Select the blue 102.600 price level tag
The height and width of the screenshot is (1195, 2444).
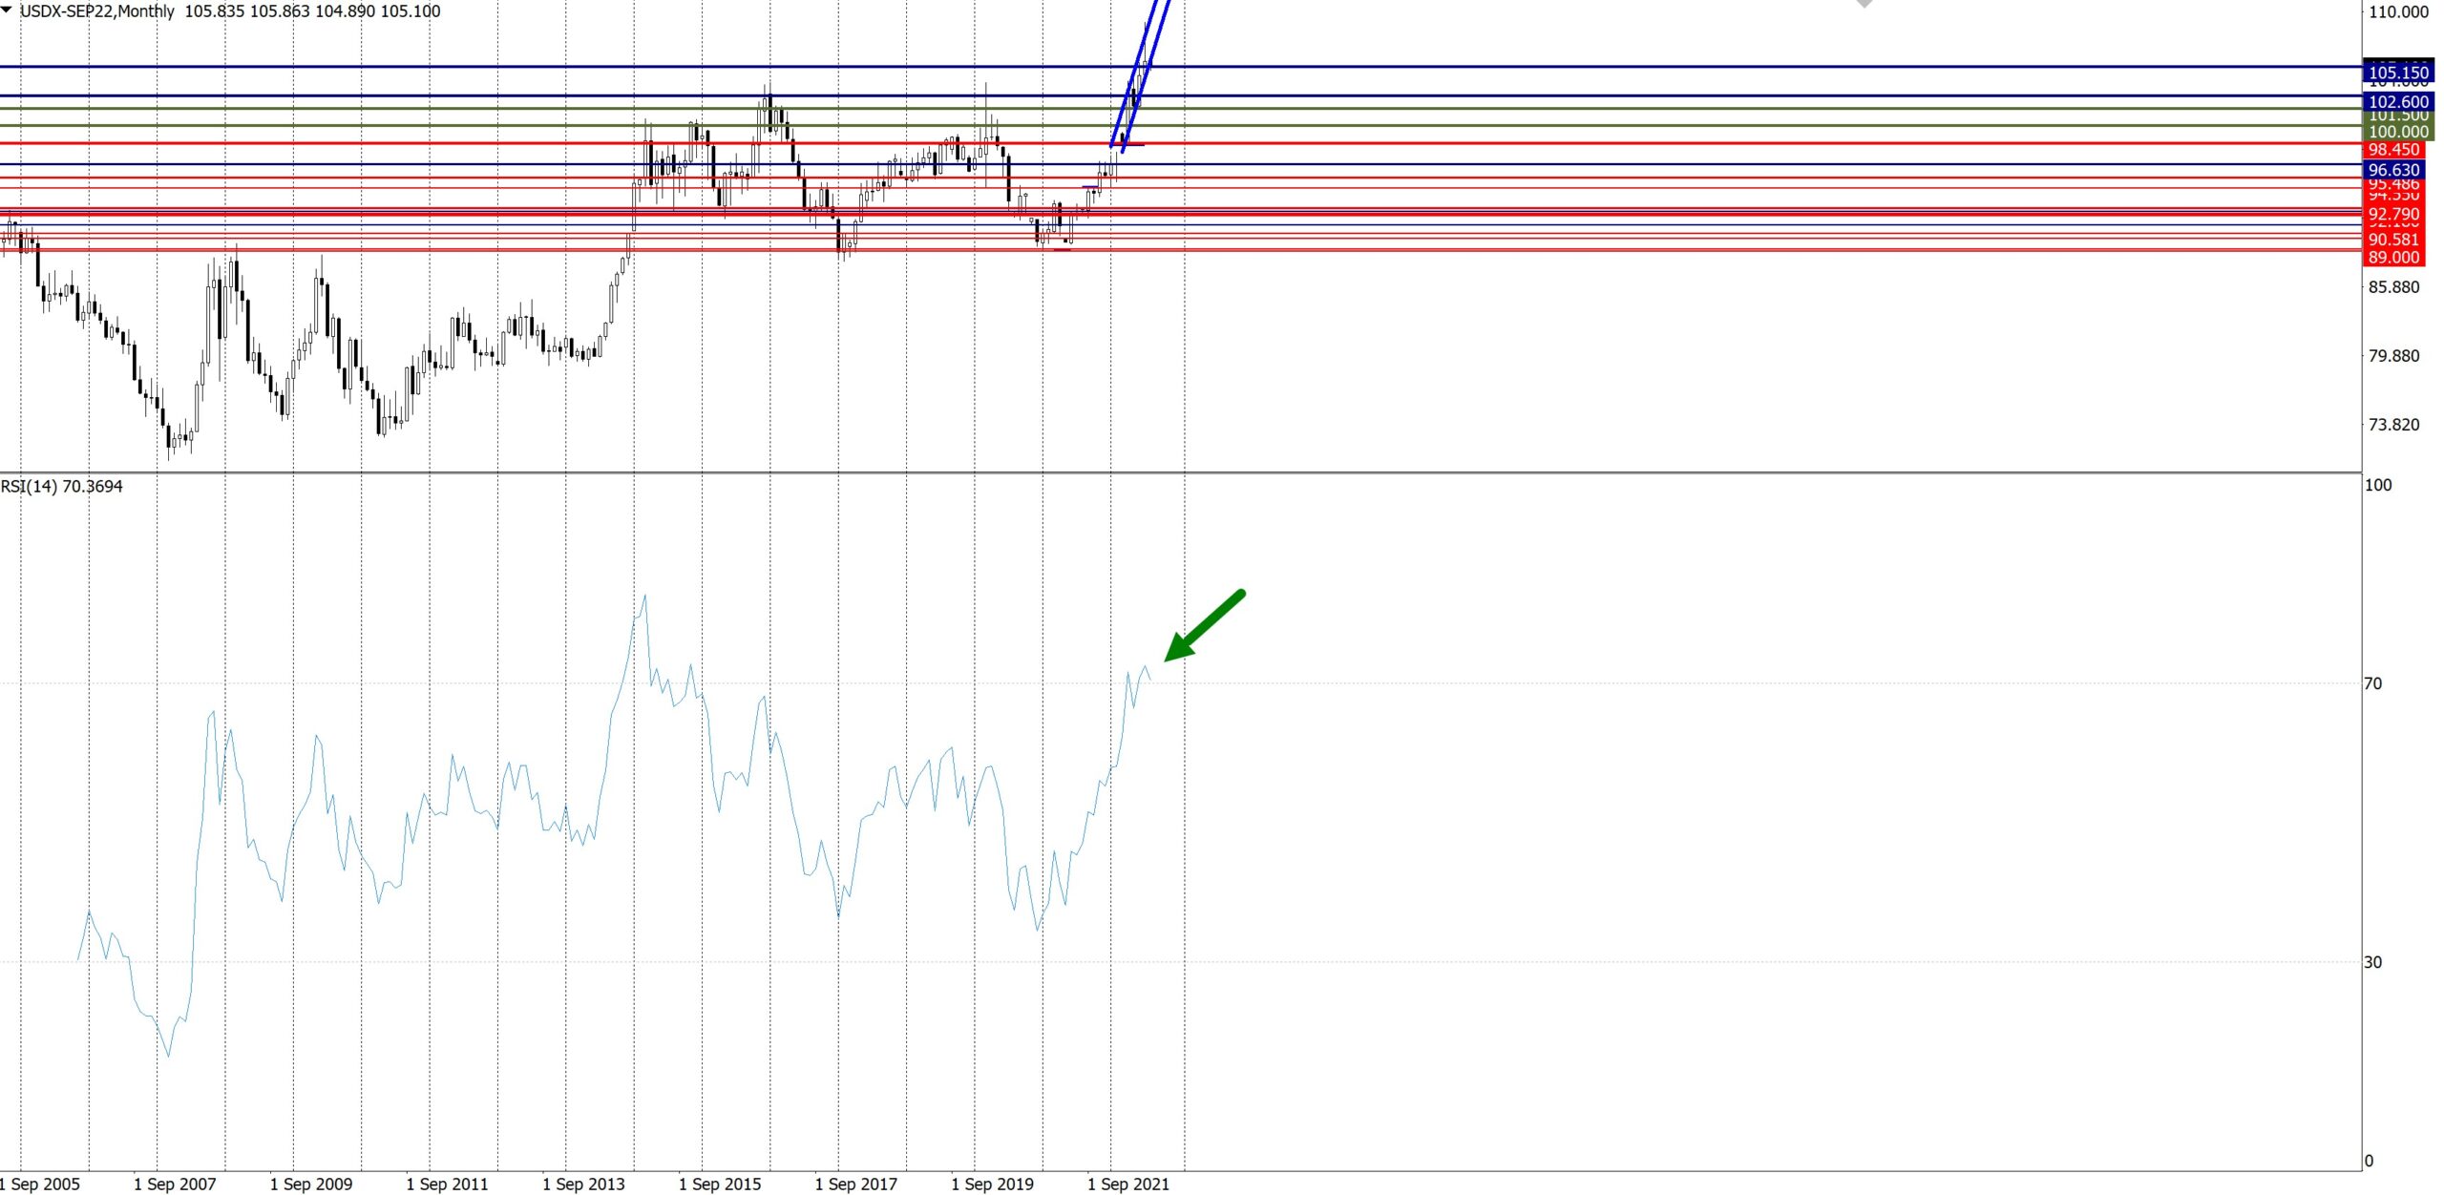coord(2397,102)
